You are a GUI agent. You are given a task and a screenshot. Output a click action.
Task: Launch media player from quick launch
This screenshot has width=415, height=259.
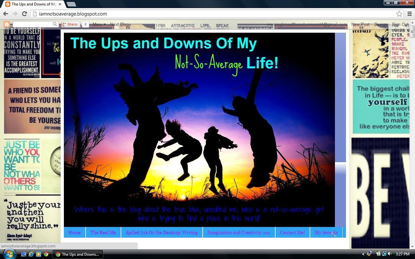coord(39,254)
